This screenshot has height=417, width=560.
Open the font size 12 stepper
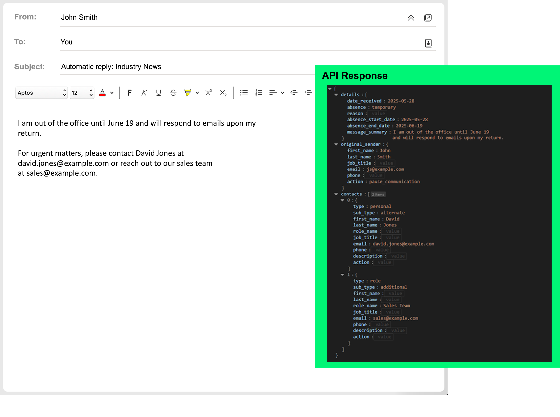tap(82, 93)
